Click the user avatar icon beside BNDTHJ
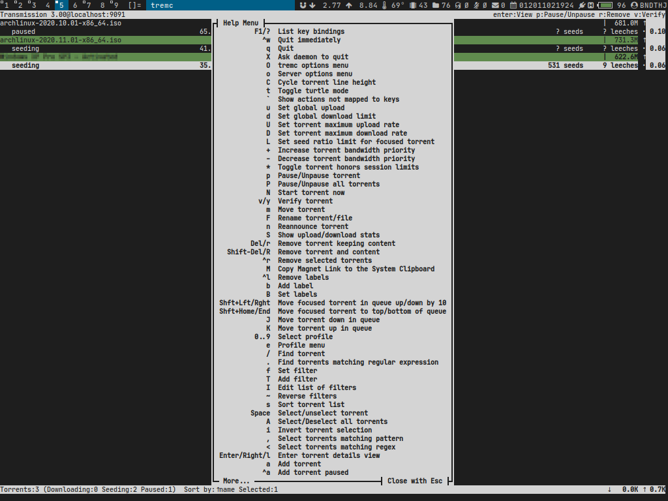 click(x=634, y=5)
